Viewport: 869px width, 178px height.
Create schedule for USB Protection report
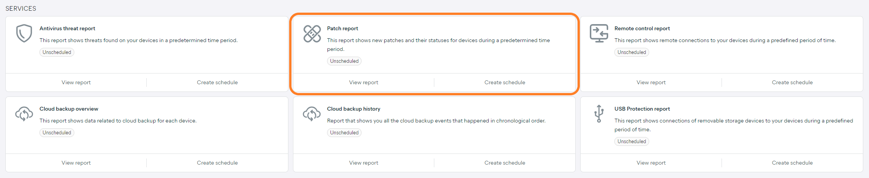tap(792, 163)
